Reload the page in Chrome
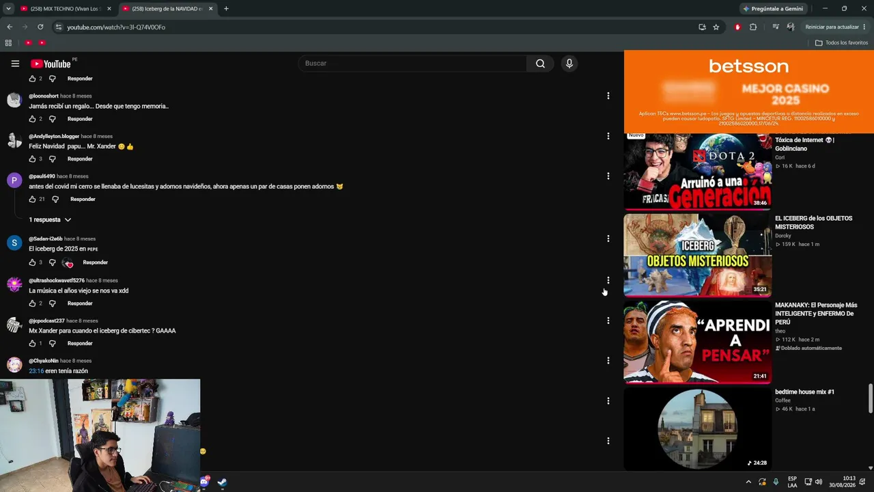The width and height of the screenshot is (874, 492). tap(40, 27)
